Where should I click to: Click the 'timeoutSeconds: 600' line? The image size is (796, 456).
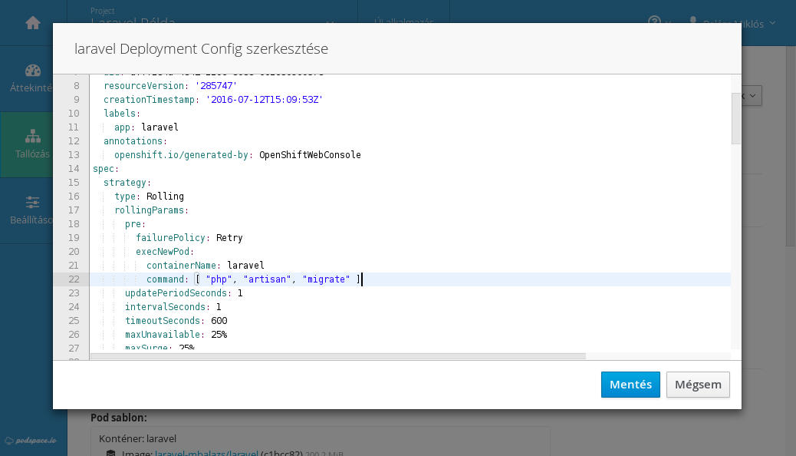176,321
